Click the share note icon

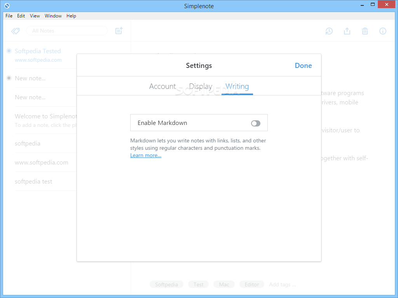(x=347, y=31)
